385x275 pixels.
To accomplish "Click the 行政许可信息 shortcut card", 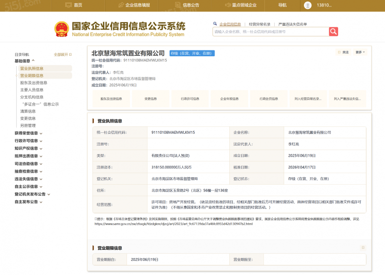I will pos(190,99).
